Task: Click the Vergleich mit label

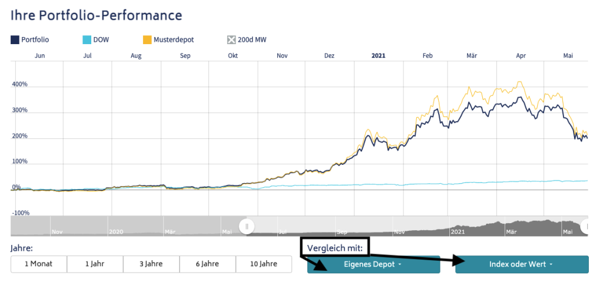Action: 334,247
